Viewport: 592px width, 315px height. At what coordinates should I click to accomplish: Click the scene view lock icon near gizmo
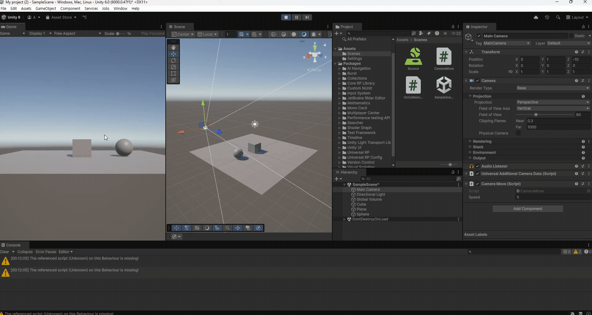coord(325,45)
